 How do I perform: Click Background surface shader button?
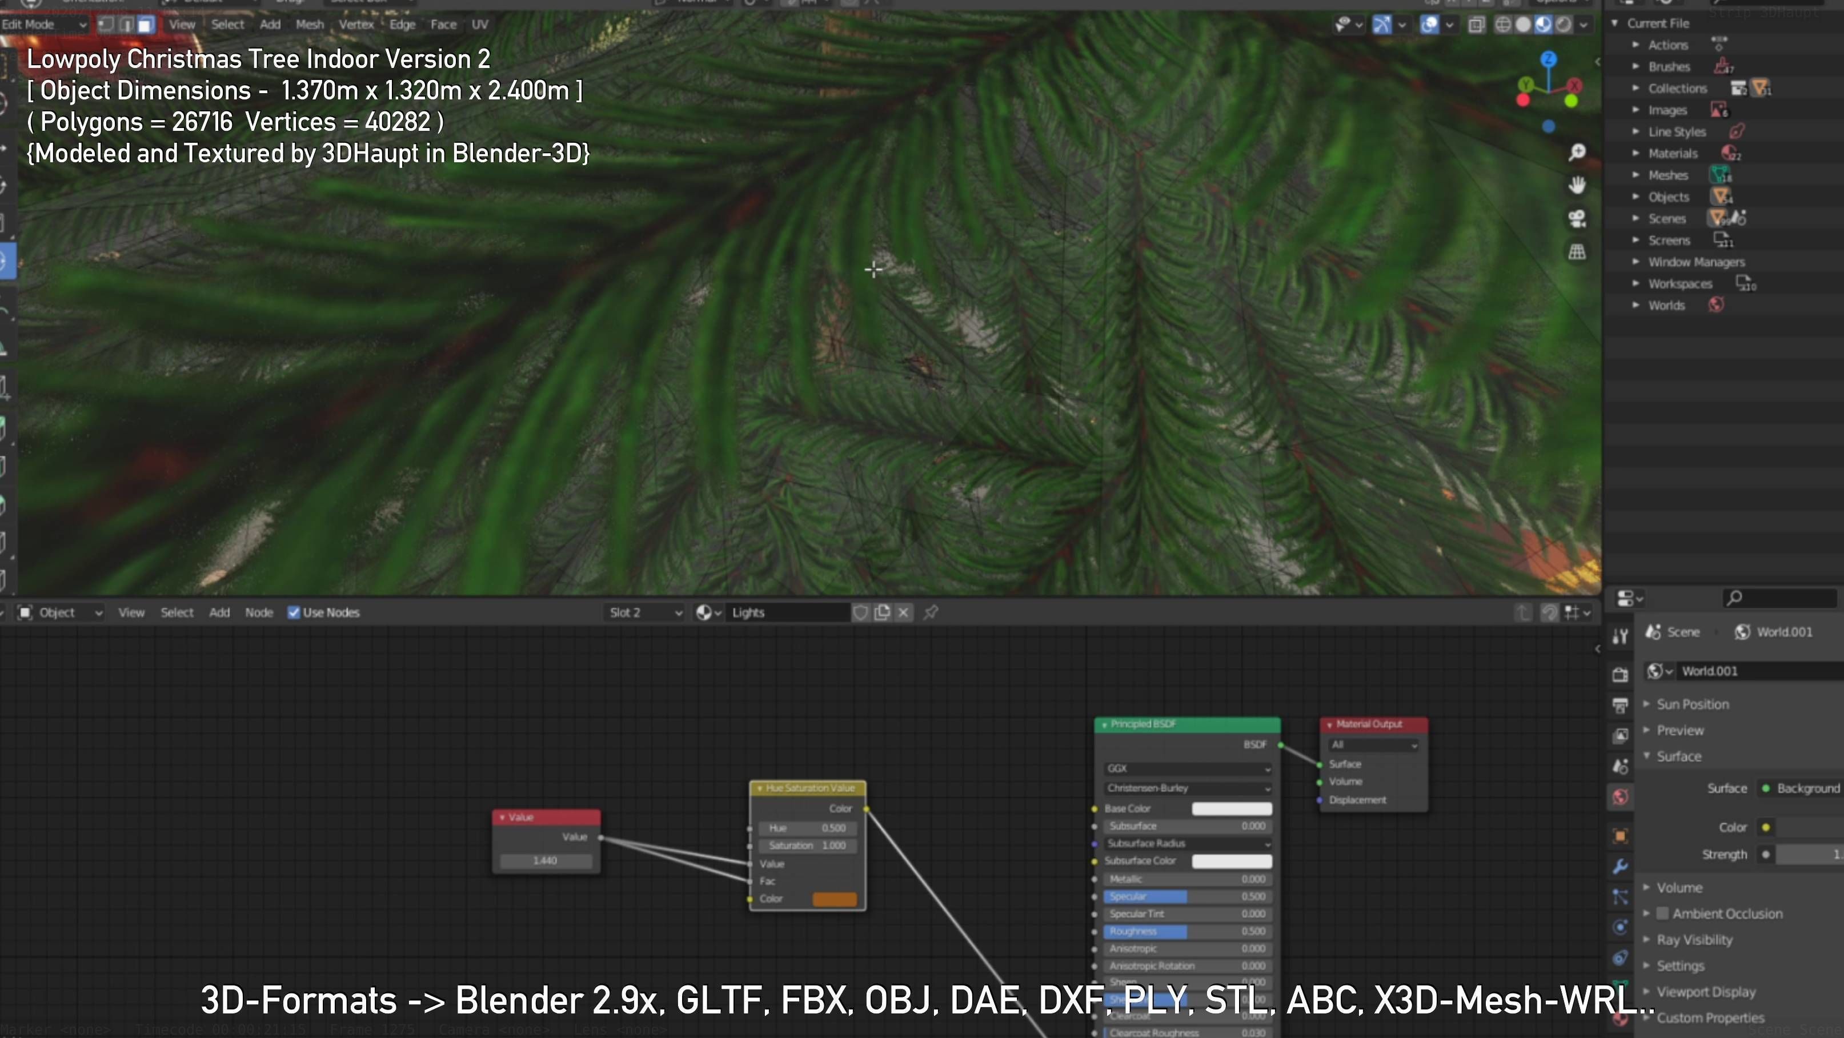point(1807,788)
